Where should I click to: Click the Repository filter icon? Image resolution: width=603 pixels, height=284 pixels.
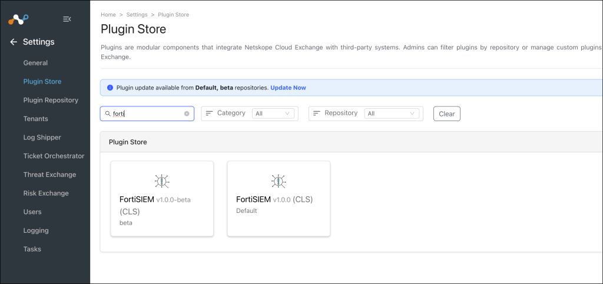point(316,113)
